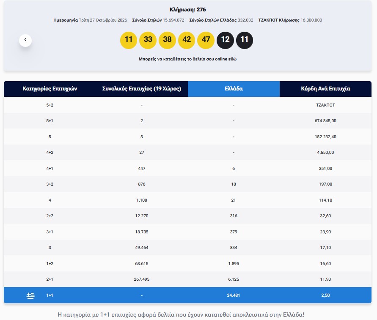Click the Κλήρωση: 276 title
377x320 pixels.
[188, 10]
